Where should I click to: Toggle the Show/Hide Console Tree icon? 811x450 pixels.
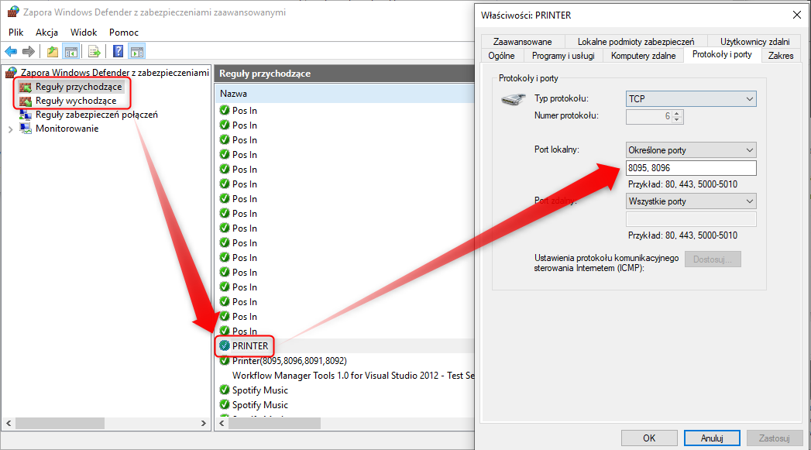point(70,52)
